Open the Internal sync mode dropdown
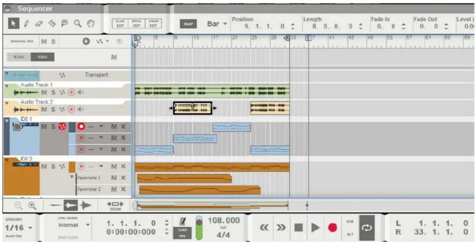This screenshot has width=476, height=242. pos(74,225)
